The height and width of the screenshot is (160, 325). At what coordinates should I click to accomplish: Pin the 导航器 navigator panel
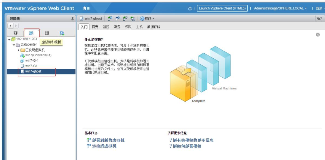(x=73, y=19)
